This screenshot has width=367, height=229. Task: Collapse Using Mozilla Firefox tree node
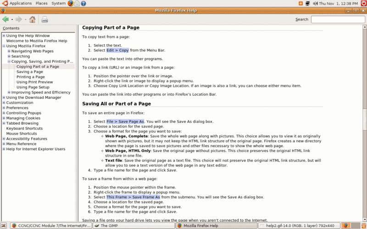pyautogui.click(x=4, y=46)
